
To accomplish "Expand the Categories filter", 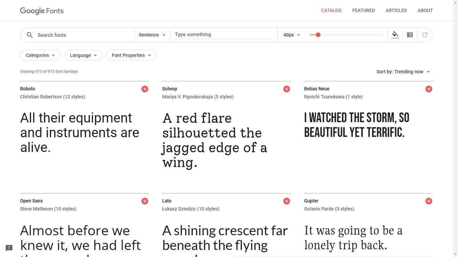I will 41,55.
